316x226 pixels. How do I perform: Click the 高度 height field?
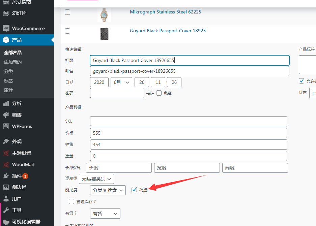click(255, 168)
